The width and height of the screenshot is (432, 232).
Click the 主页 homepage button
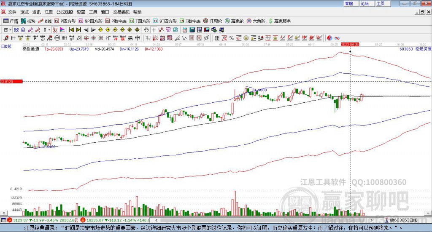click(382, 3)
